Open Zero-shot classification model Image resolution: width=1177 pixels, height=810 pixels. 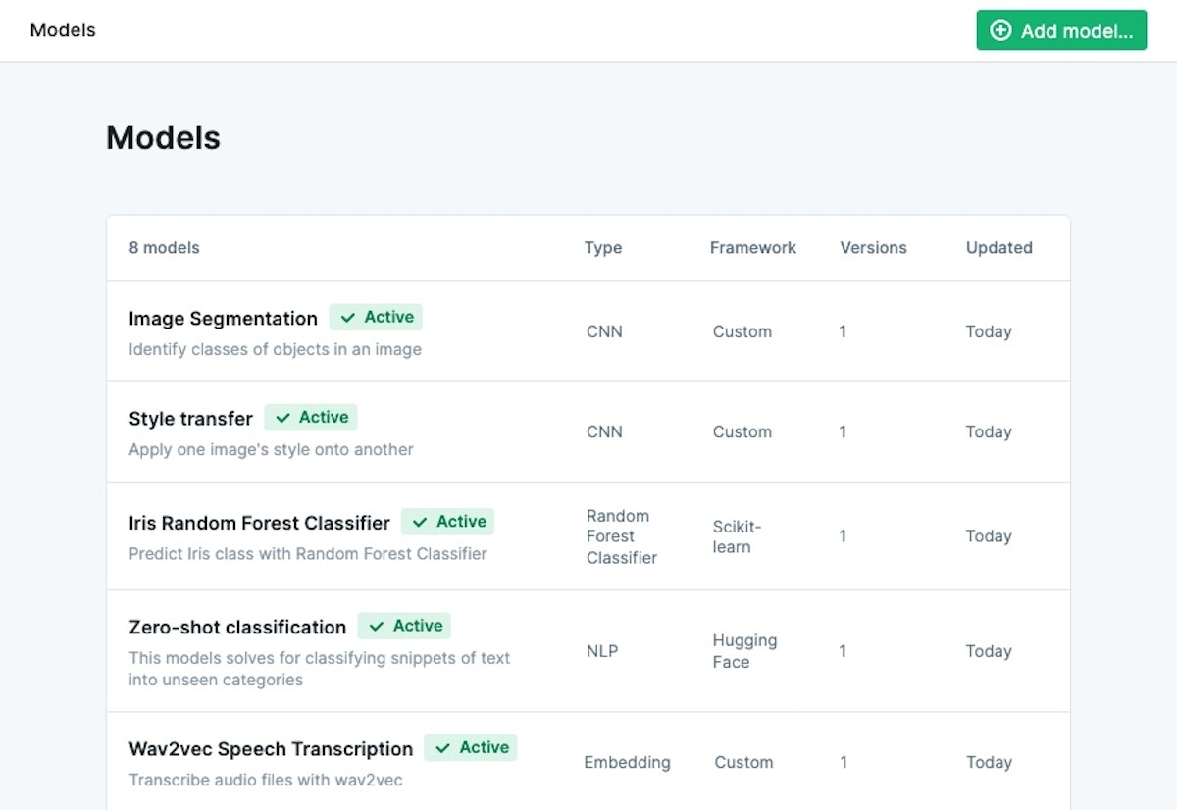click(237, 627)
